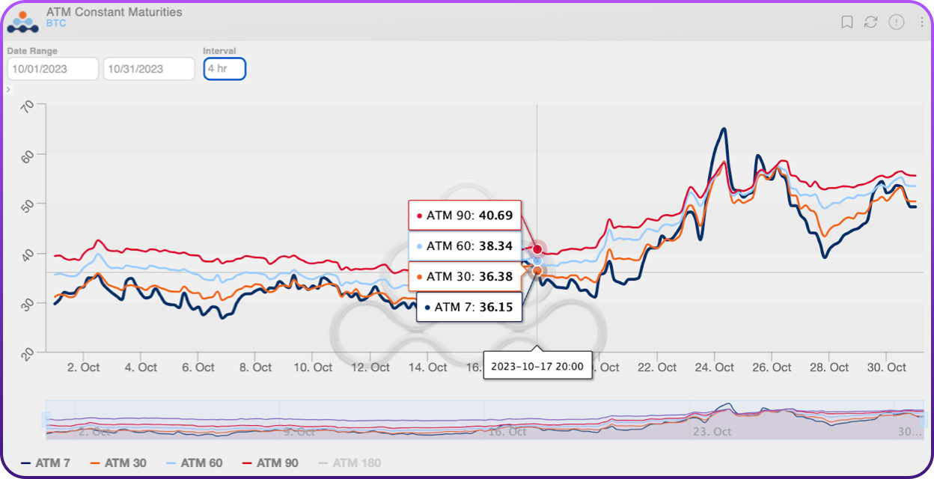Refresh the chart data
Screen dimensions: 934x479
870,22
